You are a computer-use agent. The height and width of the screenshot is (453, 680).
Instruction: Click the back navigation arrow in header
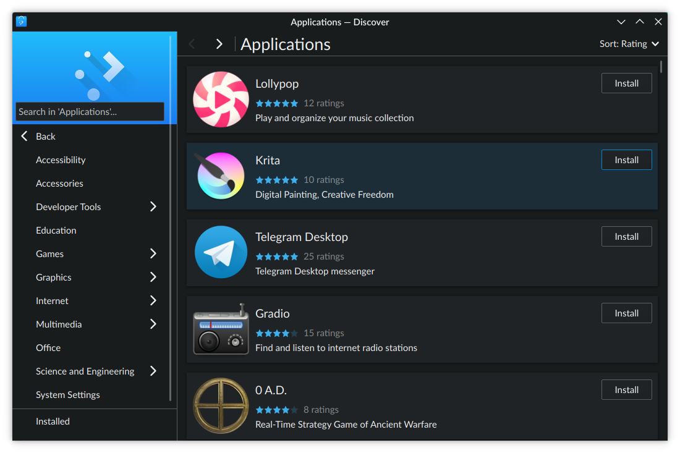click(x=192, y=44)
